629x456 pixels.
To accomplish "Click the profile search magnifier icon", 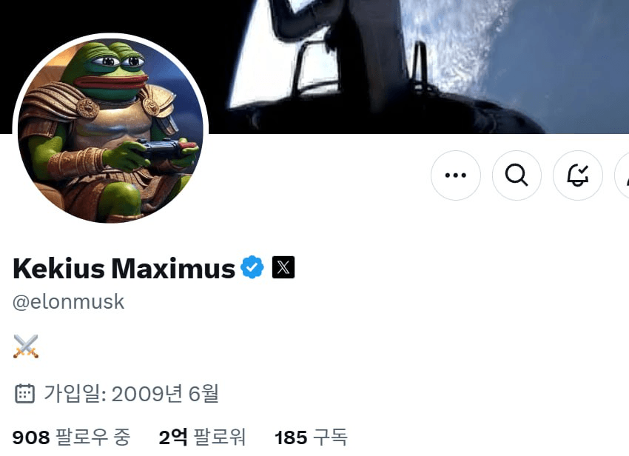I will click(x=517, y=175).
